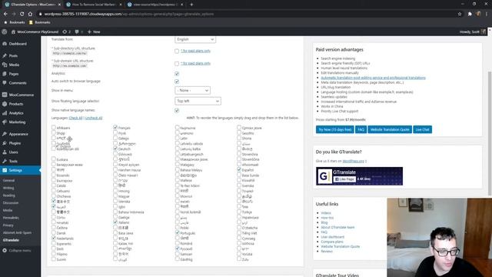
Task: Click the Live Chat button
Action: (x=422, y=129)
